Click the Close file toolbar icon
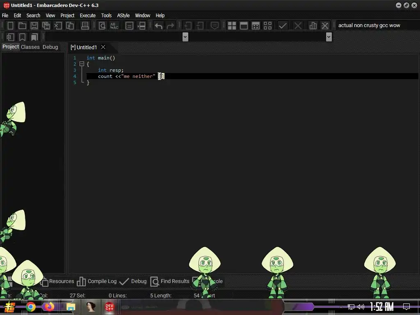Screen dimensions: 420x315 click(58, 26)
